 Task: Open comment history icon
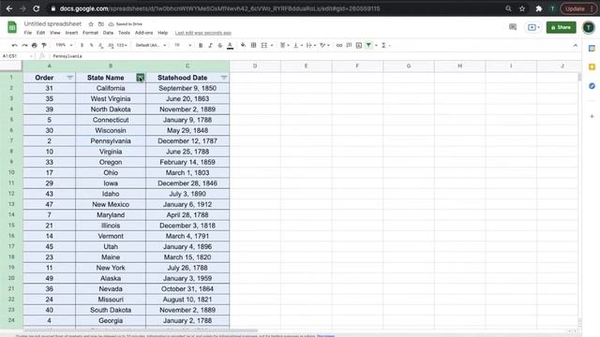tap(513, 27)
